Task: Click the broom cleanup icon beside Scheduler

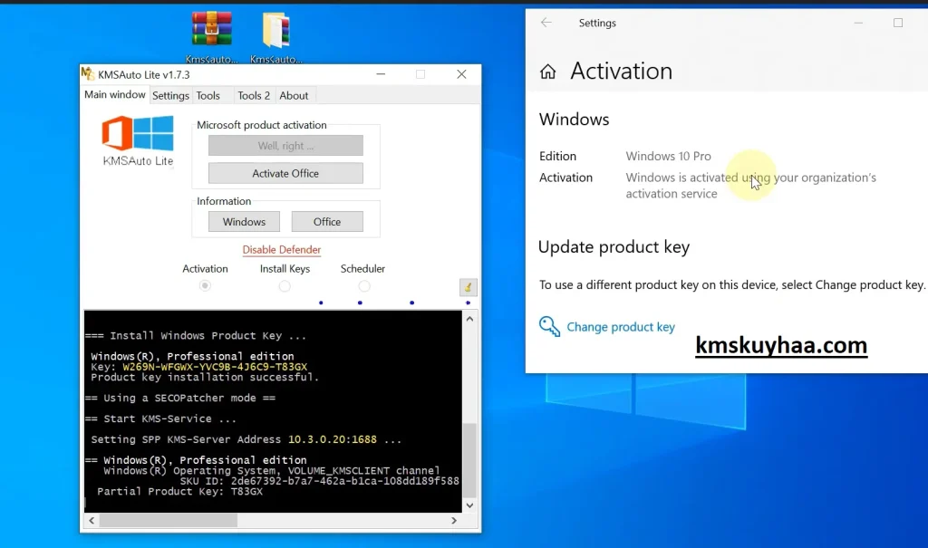Action: coord(468,286)
